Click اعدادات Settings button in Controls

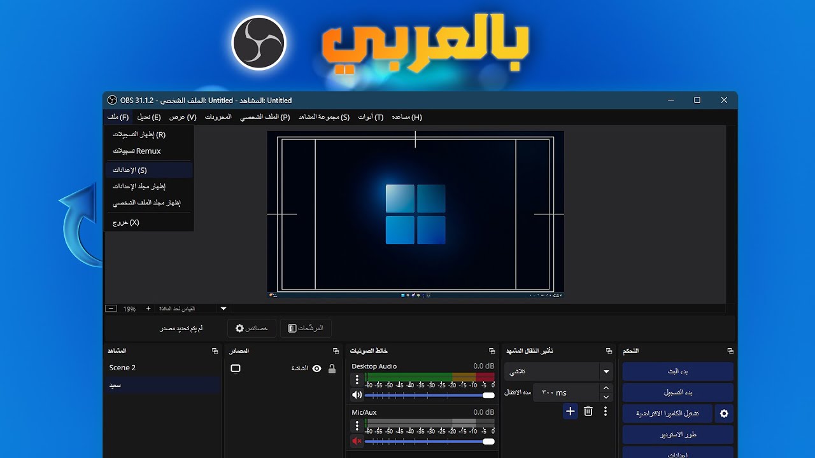(x=677, y=453)
